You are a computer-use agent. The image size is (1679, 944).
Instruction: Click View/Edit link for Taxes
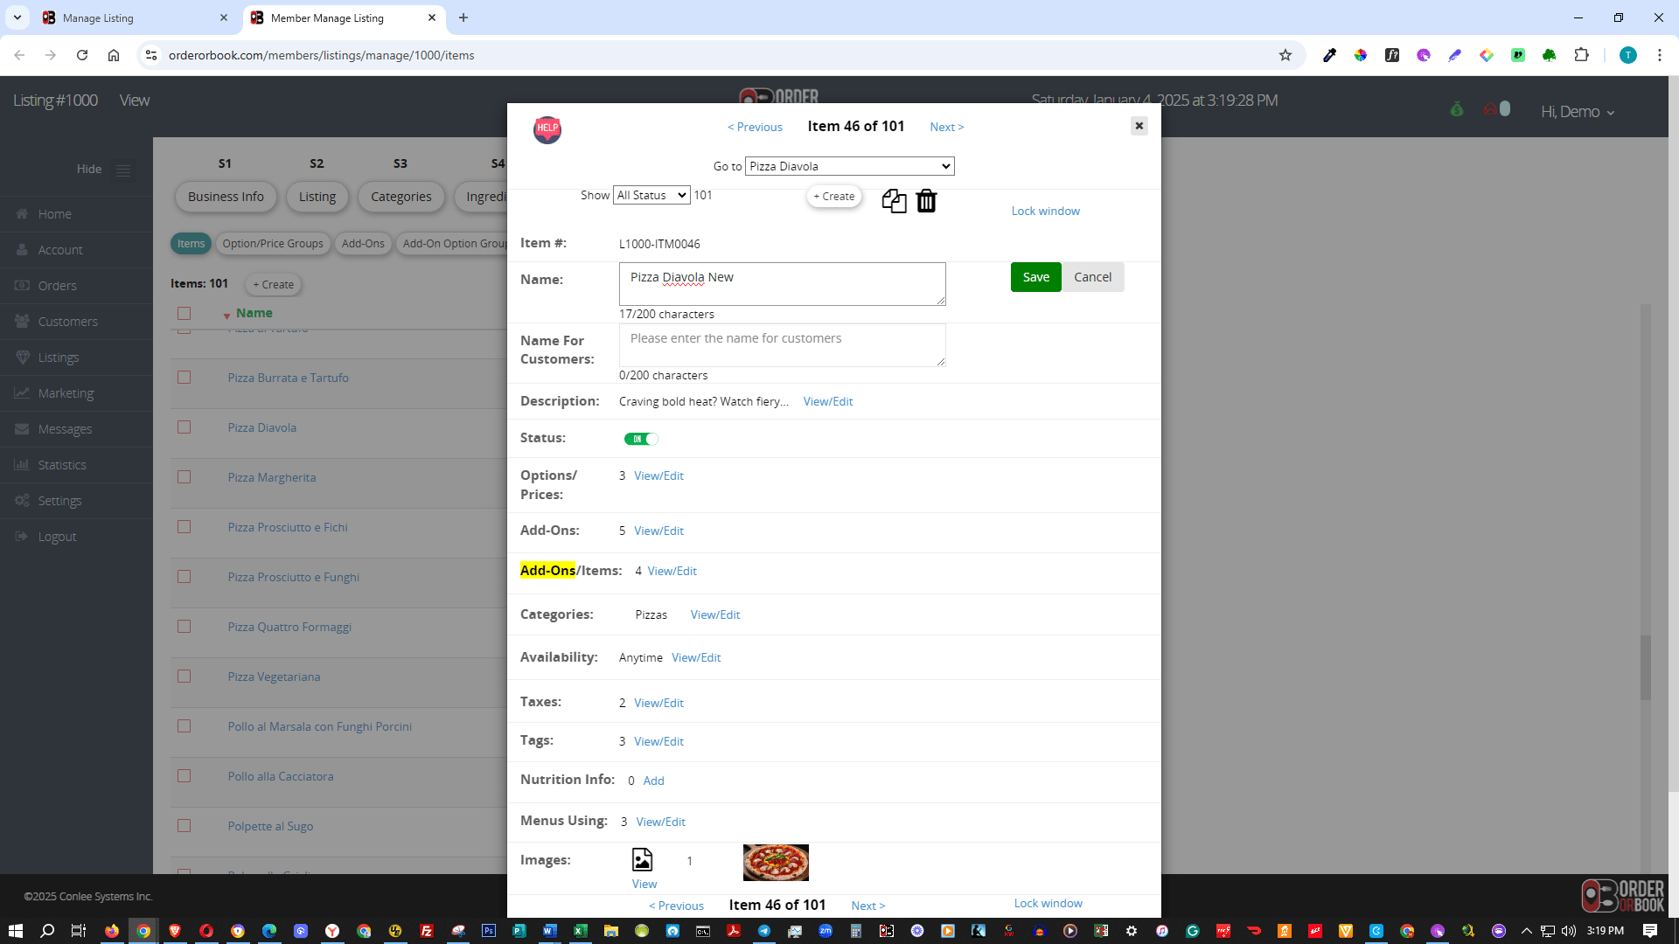click(658, 703)
